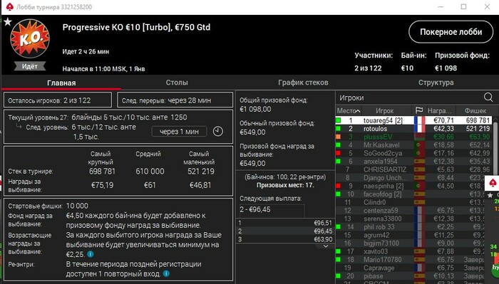Maximize the tournament lobby window
Screen dimensions: 499x284
tap(463, 6)
